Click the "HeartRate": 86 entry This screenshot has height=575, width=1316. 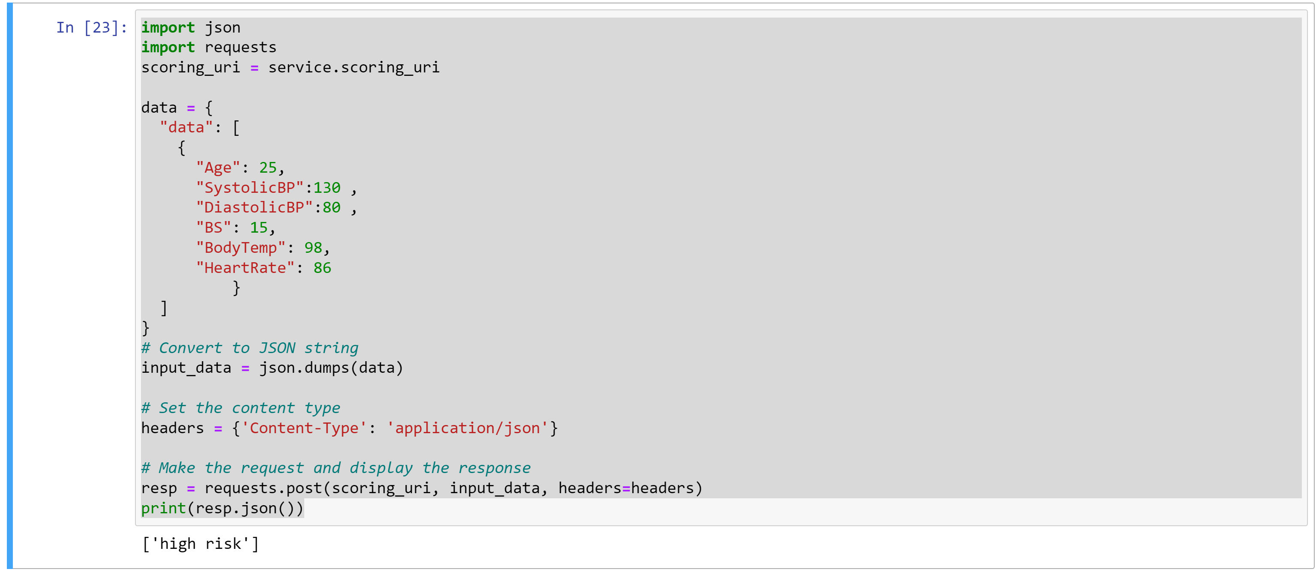[x=264, y=268]
